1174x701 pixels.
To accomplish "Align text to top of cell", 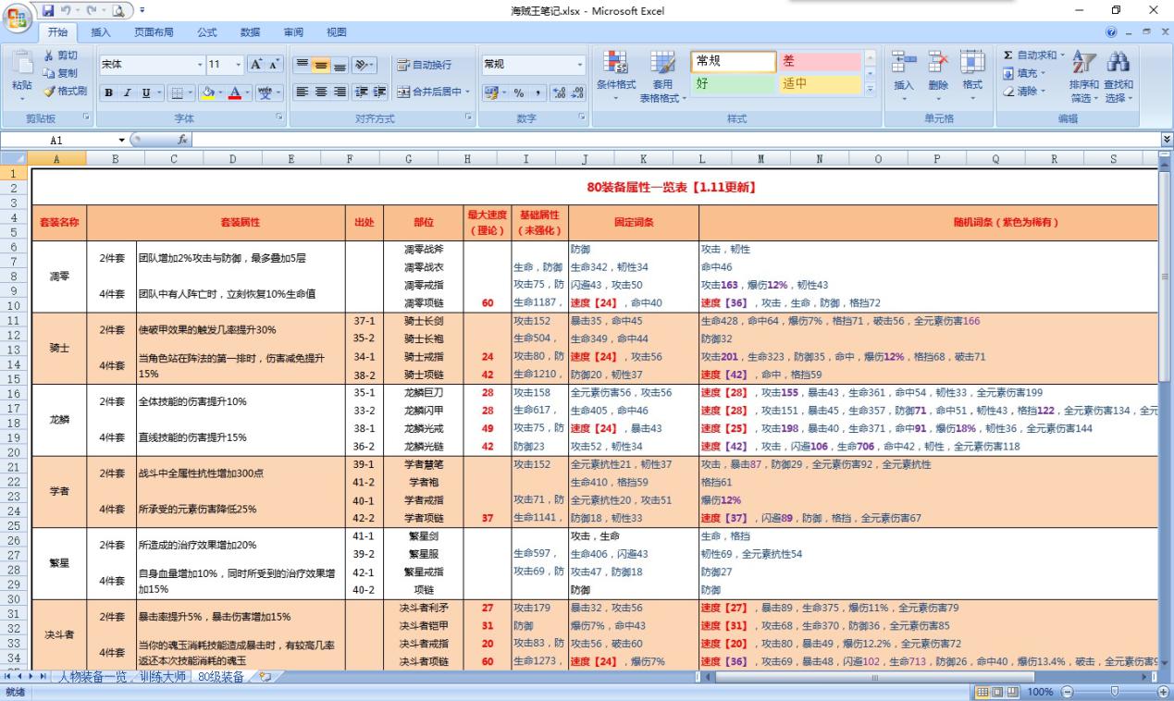I will (303, 65).
